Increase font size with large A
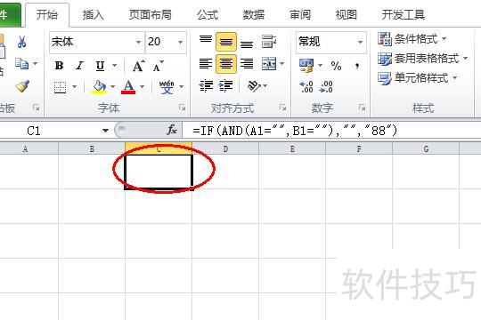The image size is (481, 320). coord(138,66)
